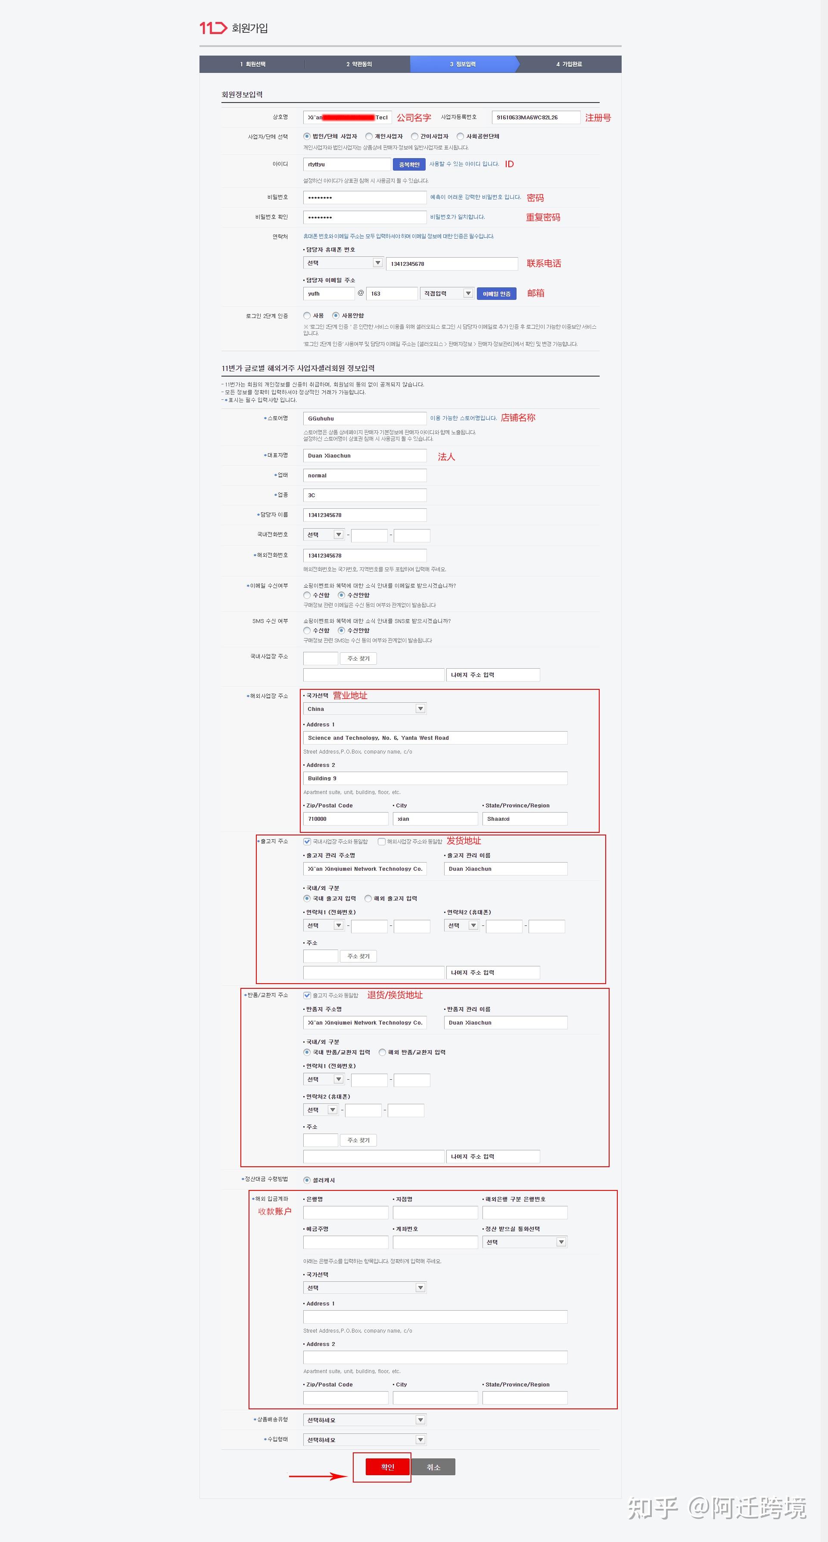The image size is (828, 1542).
Task: Click 스토어명 field containing GGuhuhu
Action: 364,418
